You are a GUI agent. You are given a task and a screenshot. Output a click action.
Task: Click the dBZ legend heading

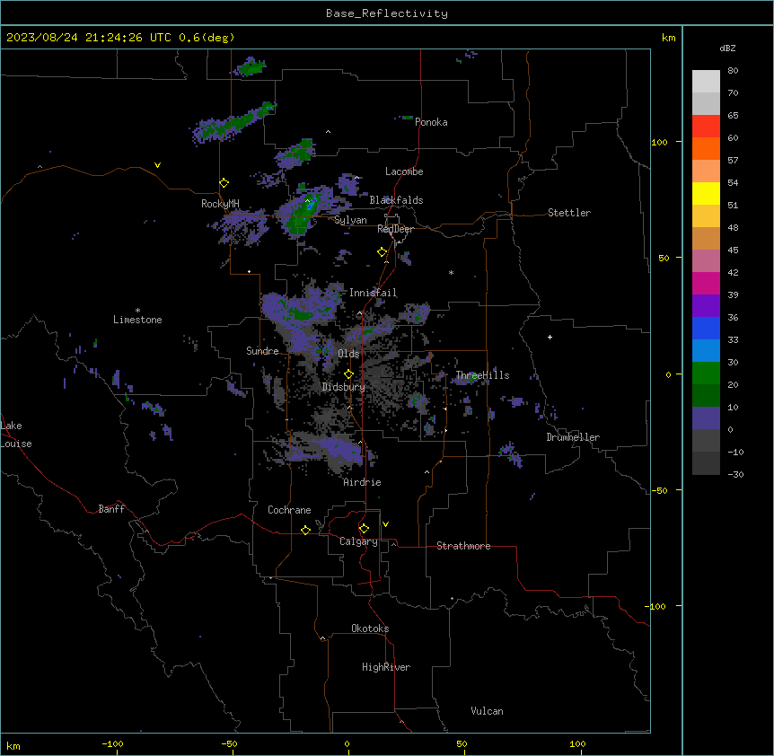click(727, 48)
